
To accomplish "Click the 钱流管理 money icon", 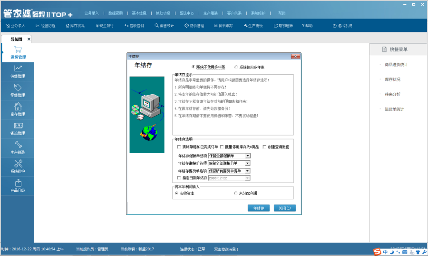I will coord(18,126).
